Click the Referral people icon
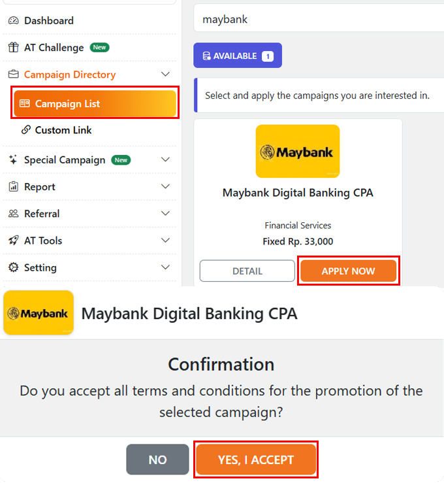 coord(13,214)
